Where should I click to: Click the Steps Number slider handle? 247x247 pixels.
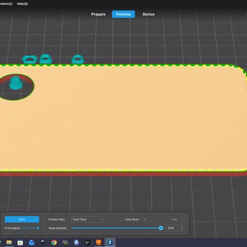(161, 228)
